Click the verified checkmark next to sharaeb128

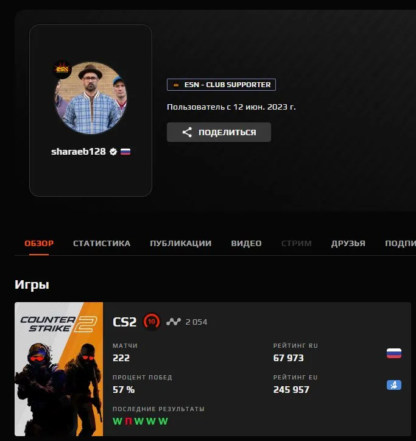(x=113, y=152)
